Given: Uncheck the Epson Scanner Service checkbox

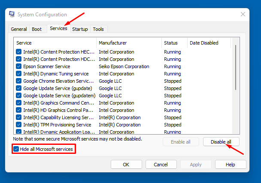Looking at the screenshot, I should (x=18, y=66).
